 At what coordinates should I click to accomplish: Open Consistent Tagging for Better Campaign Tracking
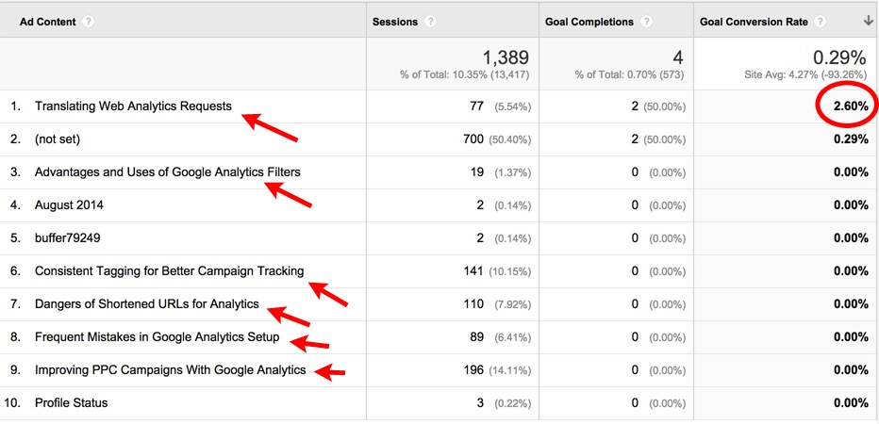click(x=169, y=271)
